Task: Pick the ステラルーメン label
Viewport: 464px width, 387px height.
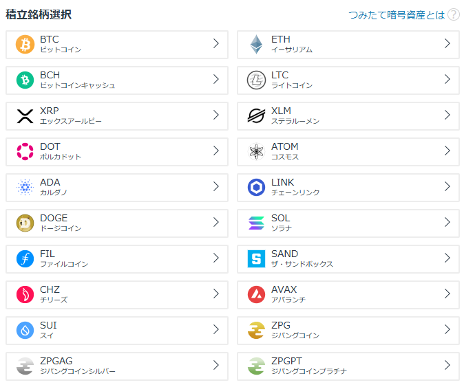Action: 295,121
